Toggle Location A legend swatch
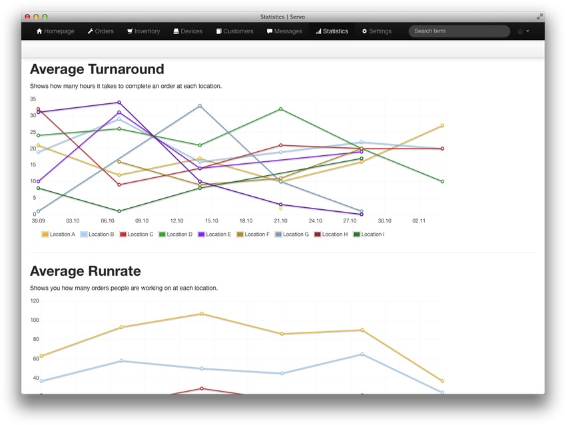Viewport: 566px width, 425px height. tap(45, 234)
